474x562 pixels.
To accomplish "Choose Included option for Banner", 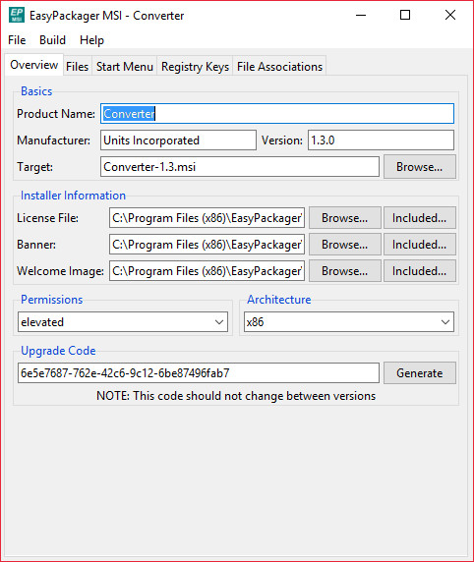I will click(420, 245).
